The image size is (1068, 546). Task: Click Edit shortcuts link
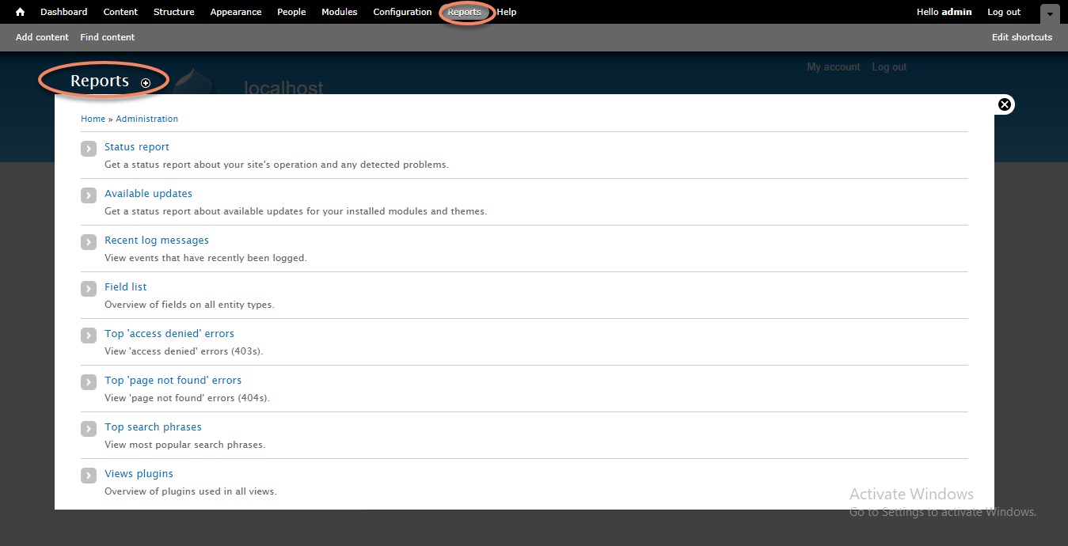click(x=1022, y=37)
